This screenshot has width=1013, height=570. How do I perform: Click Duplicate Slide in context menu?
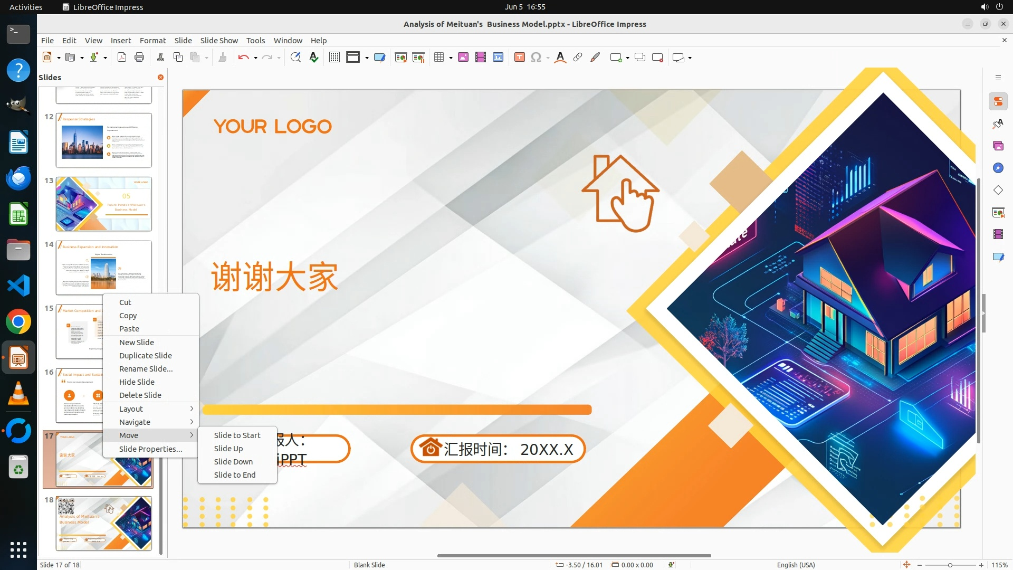pos(145,355)
